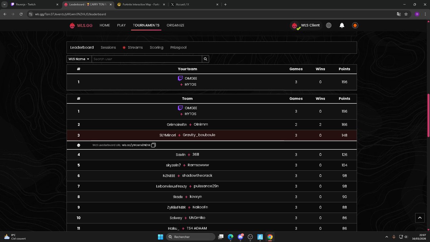Click the browser back arrow

[5, 14]
